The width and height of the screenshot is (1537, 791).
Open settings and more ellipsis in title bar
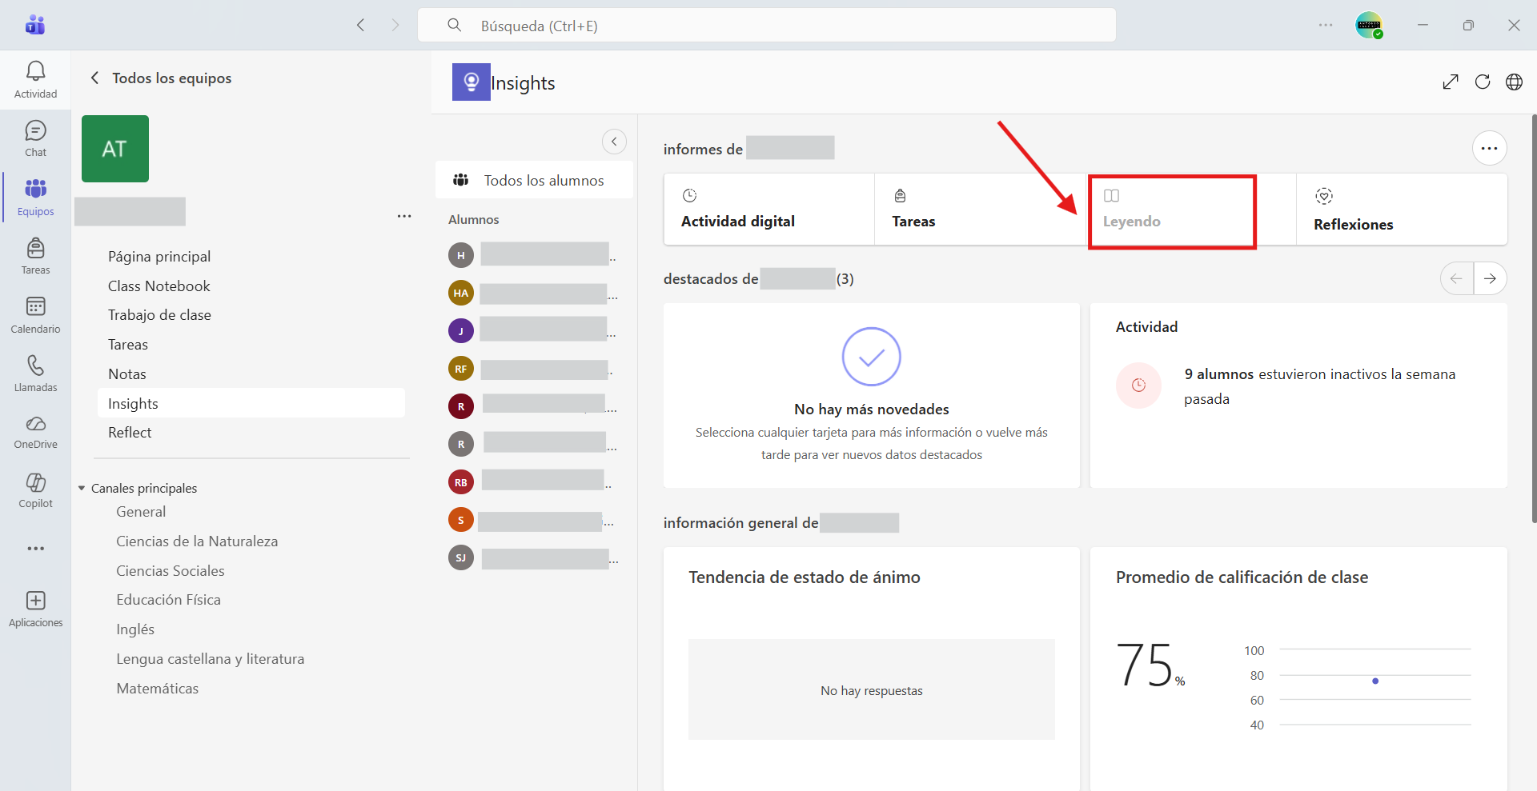1326,25
